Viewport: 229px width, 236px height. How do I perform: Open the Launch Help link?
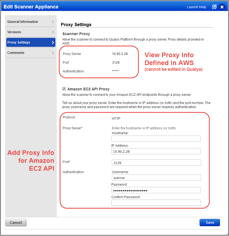pyautogui.click(x=196, y=7)
